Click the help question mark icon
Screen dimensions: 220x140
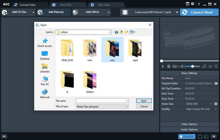tap(199, 4)
